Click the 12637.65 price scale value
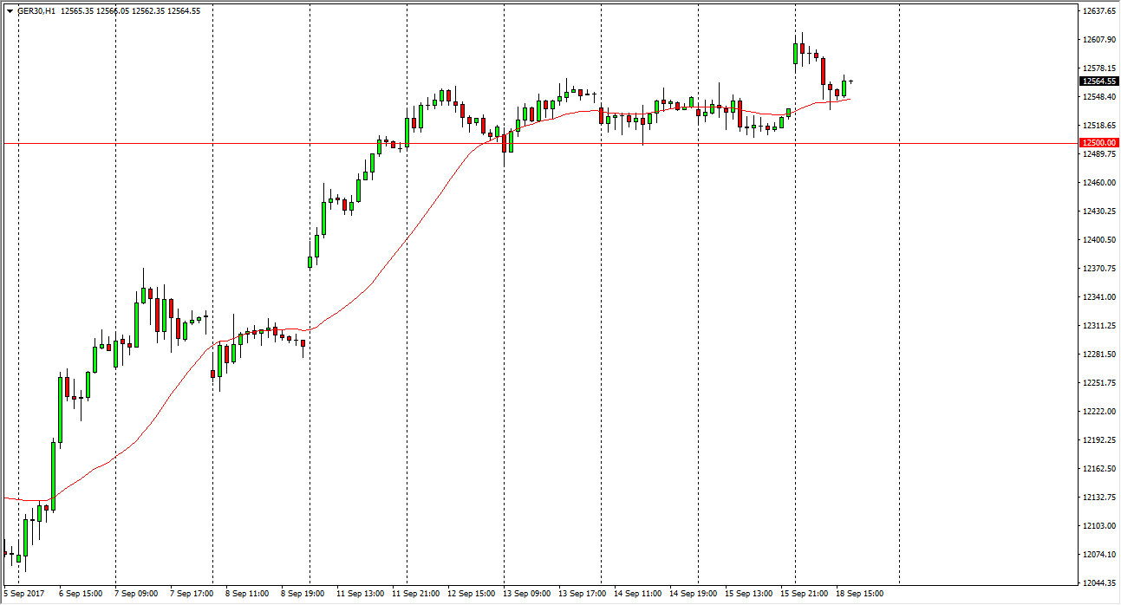This screenshot has width=1121, height=605. [1098, 11]
